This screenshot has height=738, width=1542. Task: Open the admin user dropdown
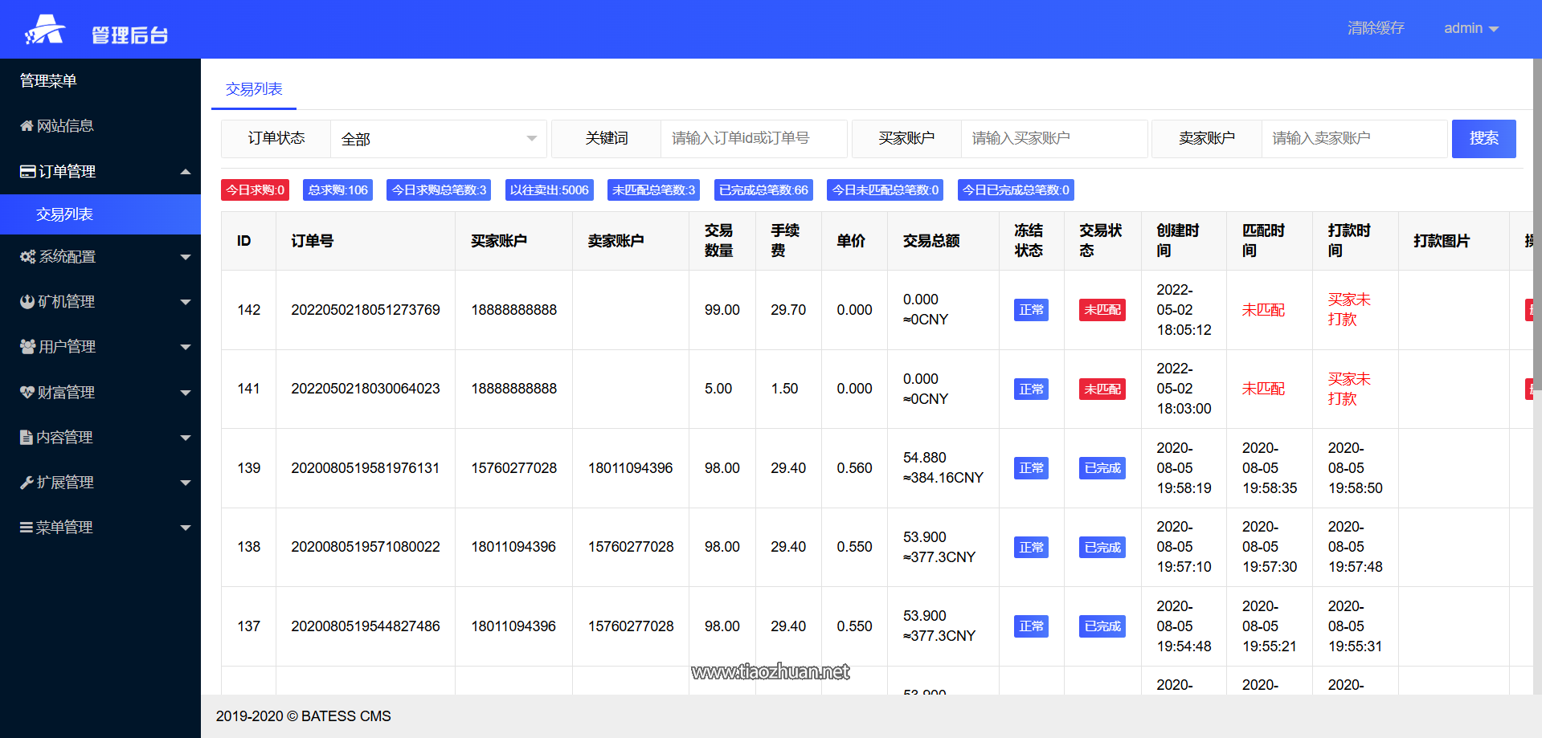[x=1471, y=28]
